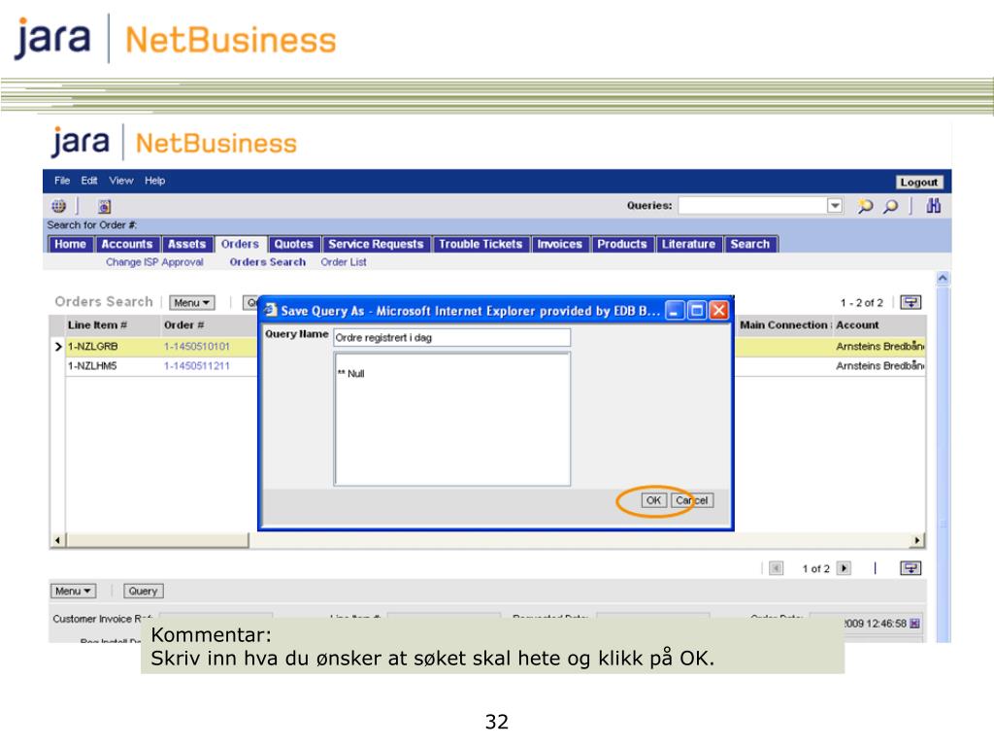Viewport: 994px width, 746px height.
Task: Open the Literature tab
Action: [688, 244]
